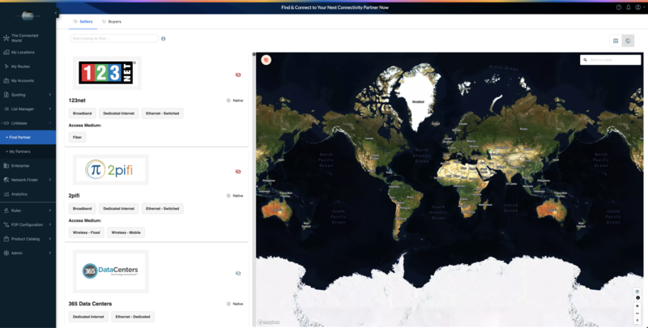Click the seller list scrollbar handle

(x=254, y=54)
